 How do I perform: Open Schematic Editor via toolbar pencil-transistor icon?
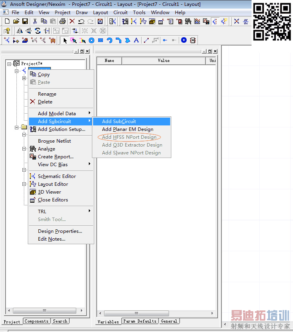[x=134, y=21]
